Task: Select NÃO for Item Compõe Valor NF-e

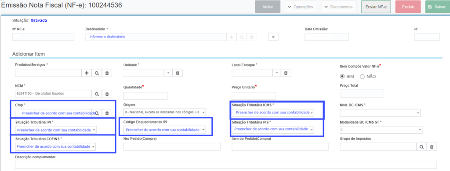Action: tap(362, 76)
